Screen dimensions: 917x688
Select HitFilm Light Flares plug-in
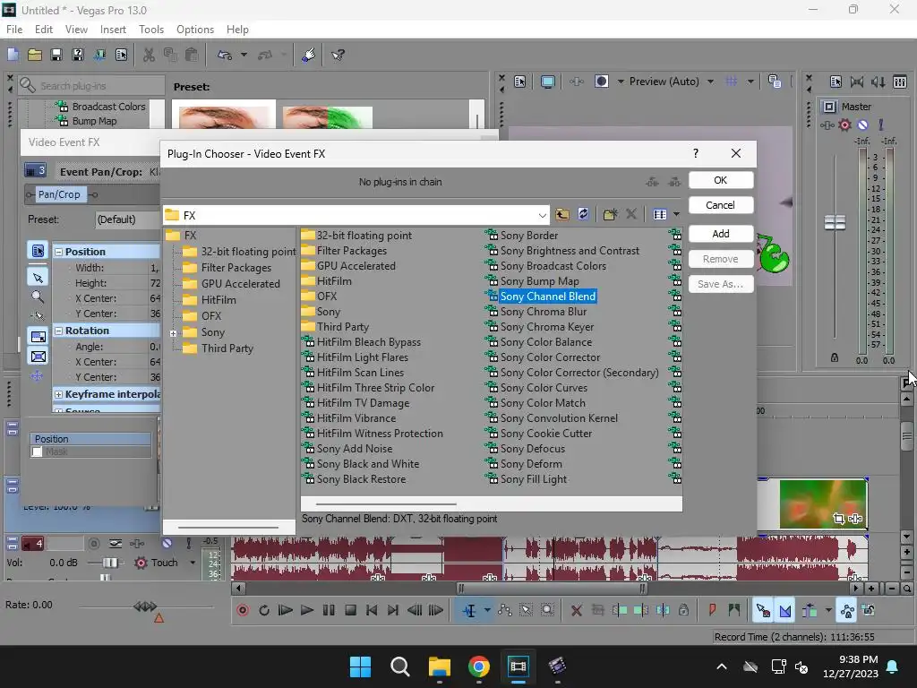click(x=362, y=357)
